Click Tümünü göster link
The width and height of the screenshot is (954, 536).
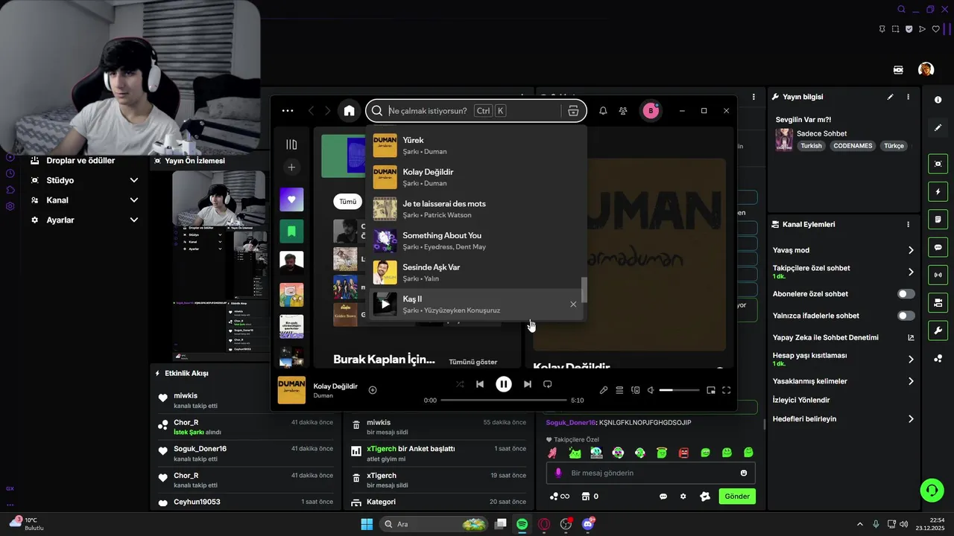point(473,362)
